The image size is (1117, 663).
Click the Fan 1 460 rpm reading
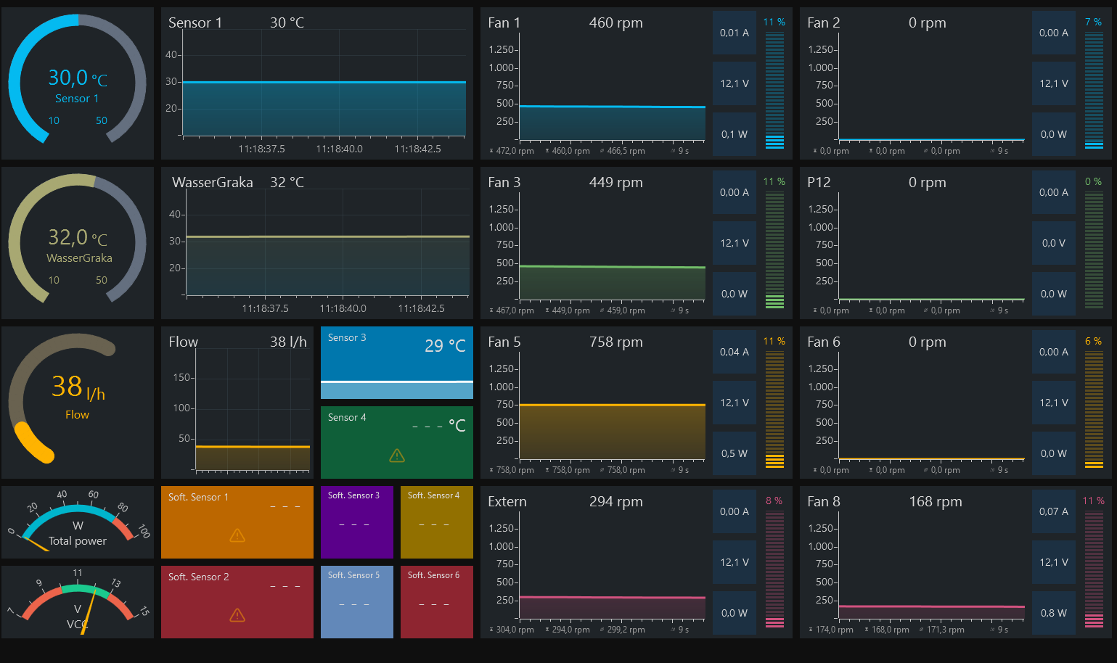point(616,22)
